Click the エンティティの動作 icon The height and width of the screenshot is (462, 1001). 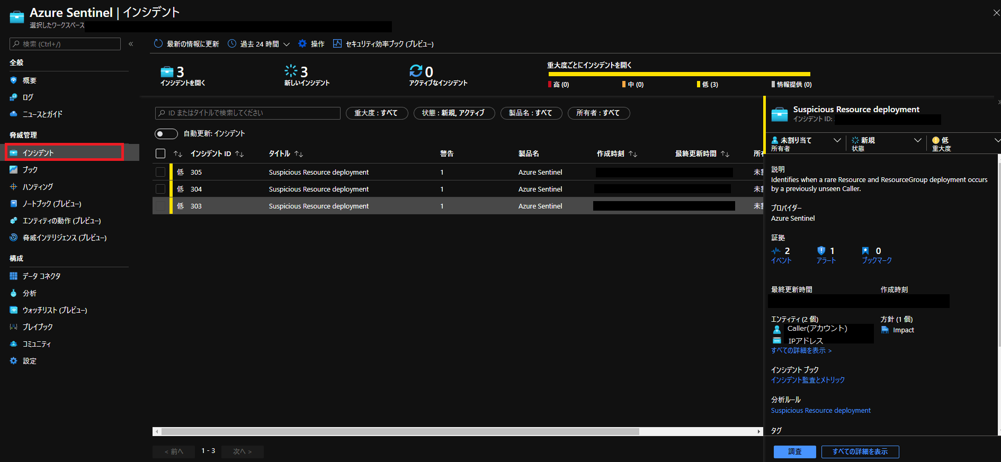coord(14,220)
